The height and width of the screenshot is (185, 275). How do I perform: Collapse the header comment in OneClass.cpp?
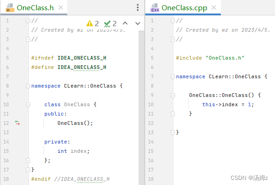point(173,21)
